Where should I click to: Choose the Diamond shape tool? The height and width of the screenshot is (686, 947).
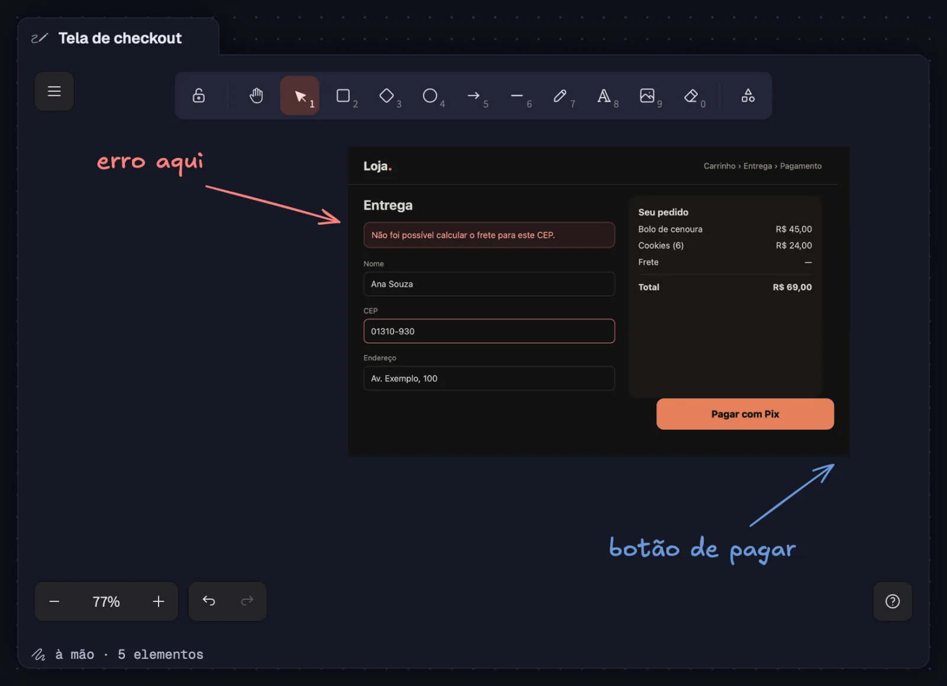(x=386, y=96)
